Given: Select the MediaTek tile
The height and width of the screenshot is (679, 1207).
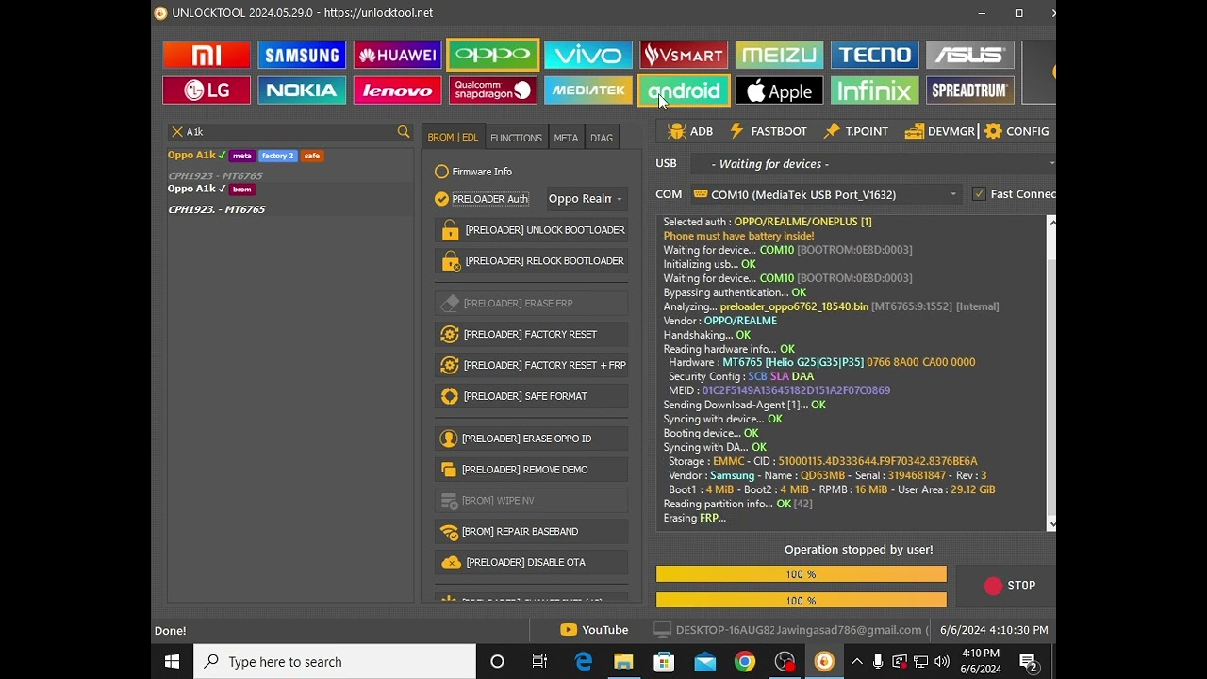Looking at the screenshot, I should (x=588, y=91).
